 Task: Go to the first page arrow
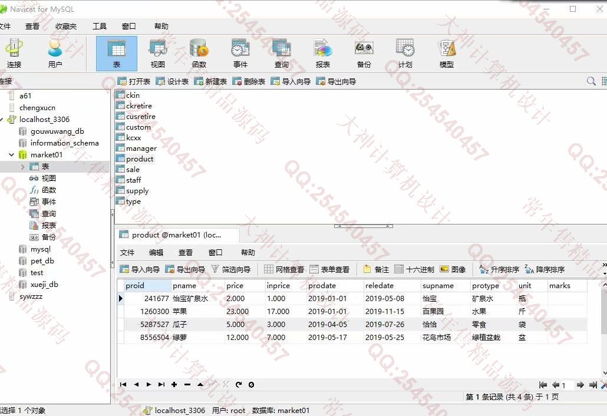543,385
